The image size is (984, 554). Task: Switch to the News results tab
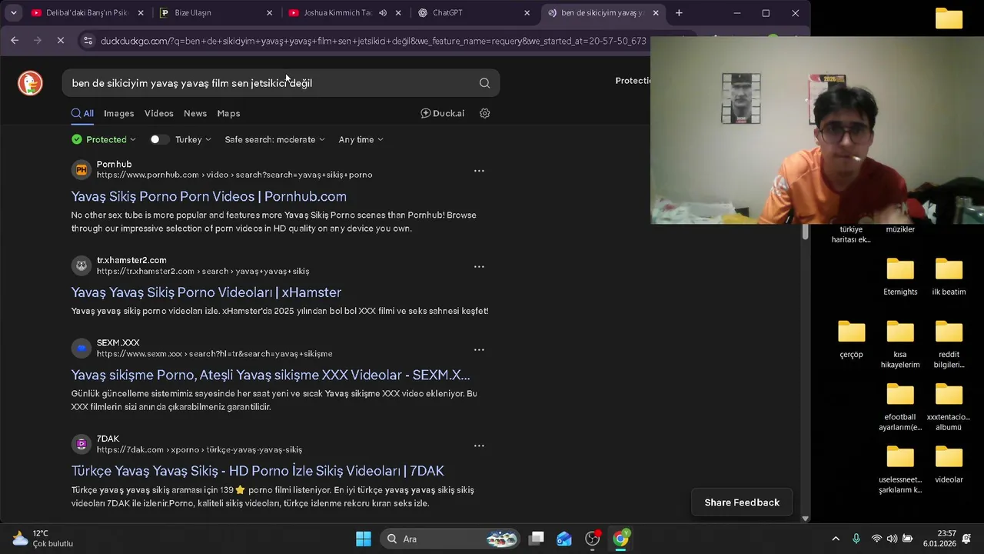point(195,113)
